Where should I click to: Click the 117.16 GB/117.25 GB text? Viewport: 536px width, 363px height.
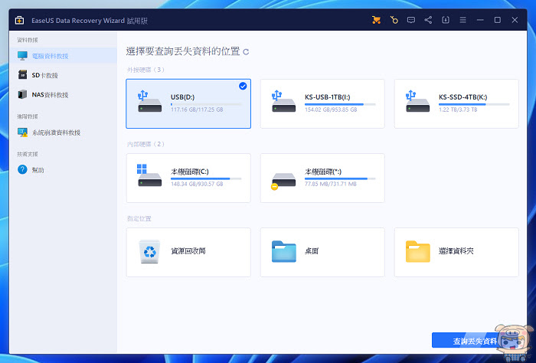(x=197, y=110)
